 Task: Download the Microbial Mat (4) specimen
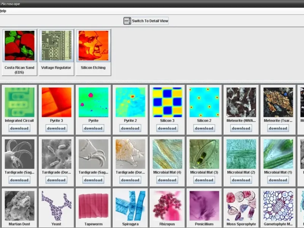(167, 180)
